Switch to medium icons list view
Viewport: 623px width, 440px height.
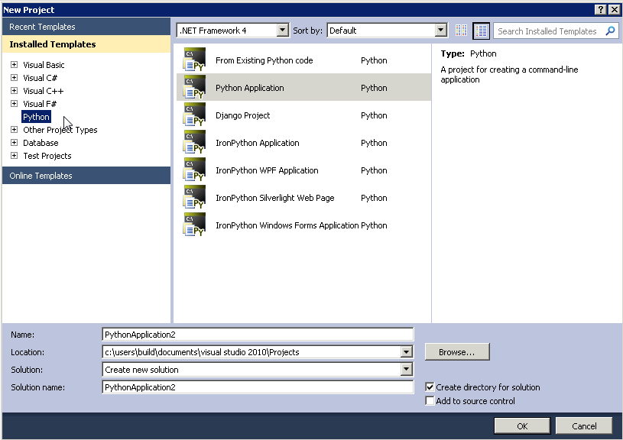(481, 31)
